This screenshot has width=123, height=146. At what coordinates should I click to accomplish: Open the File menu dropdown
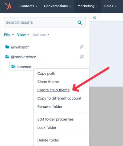[x=9, y=35]
